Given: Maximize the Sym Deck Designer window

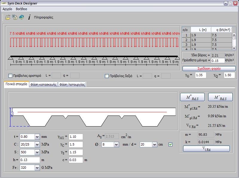Looking at the screenshot, I should pyautogui.click(x=230, y=3).
